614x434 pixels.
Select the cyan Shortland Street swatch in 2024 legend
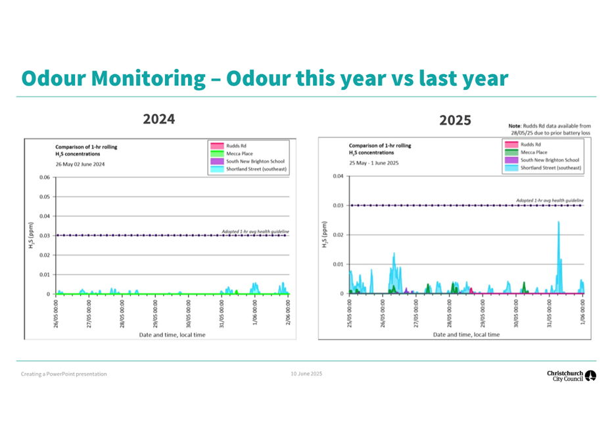tap(217, 169)
